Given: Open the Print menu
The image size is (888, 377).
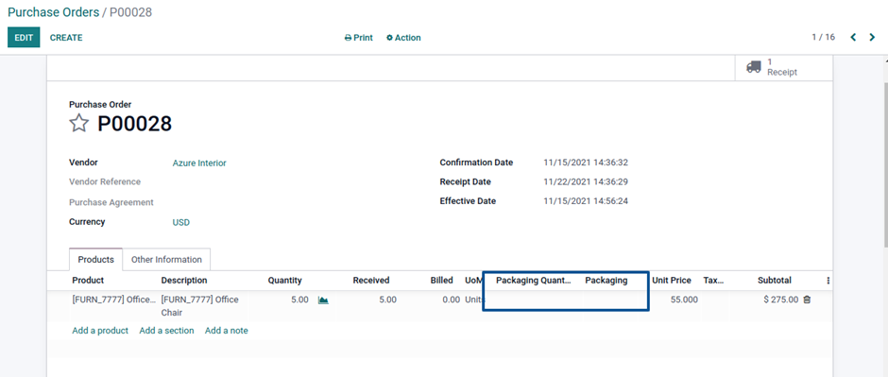Looking at the screenshot, I should tap(358, 38).
